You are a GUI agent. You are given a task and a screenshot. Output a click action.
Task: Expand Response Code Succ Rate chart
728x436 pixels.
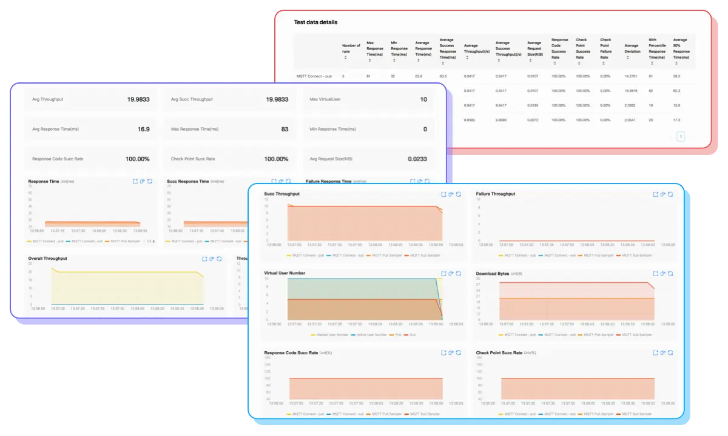coord(443,352)
